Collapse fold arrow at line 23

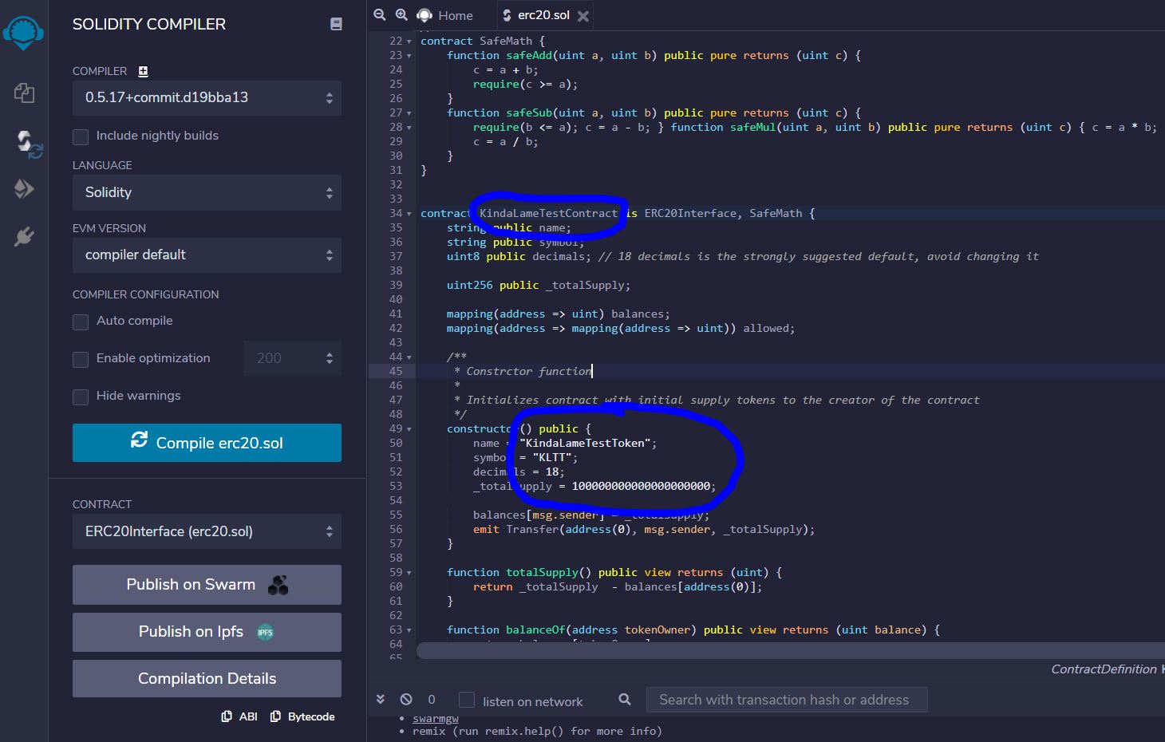point(409,56)
